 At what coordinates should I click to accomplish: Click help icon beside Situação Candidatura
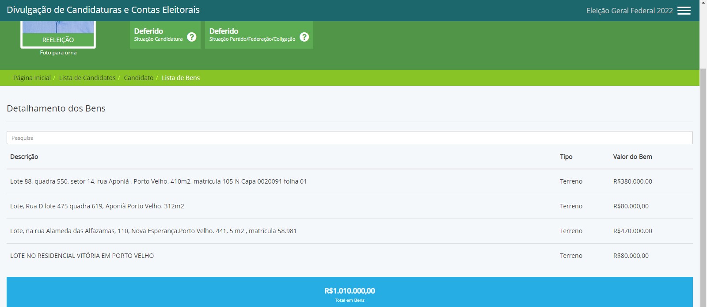coord(191,37)
